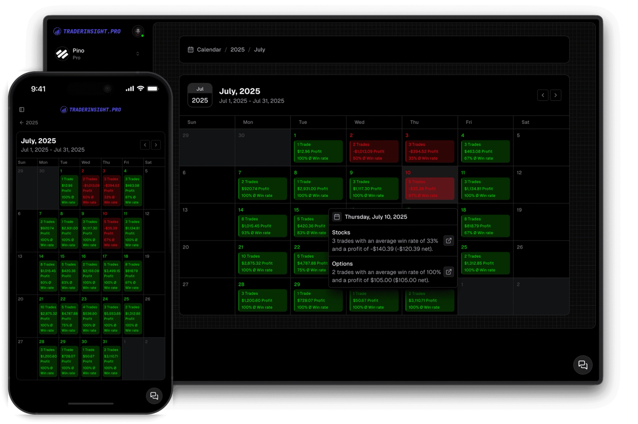Click the Jul 2025 date badge
This screenshot has width=638, height=424.
200,95
